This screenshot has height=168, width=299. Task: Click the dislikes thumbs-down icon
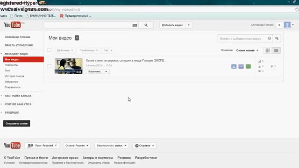click(x=271, y=66)
